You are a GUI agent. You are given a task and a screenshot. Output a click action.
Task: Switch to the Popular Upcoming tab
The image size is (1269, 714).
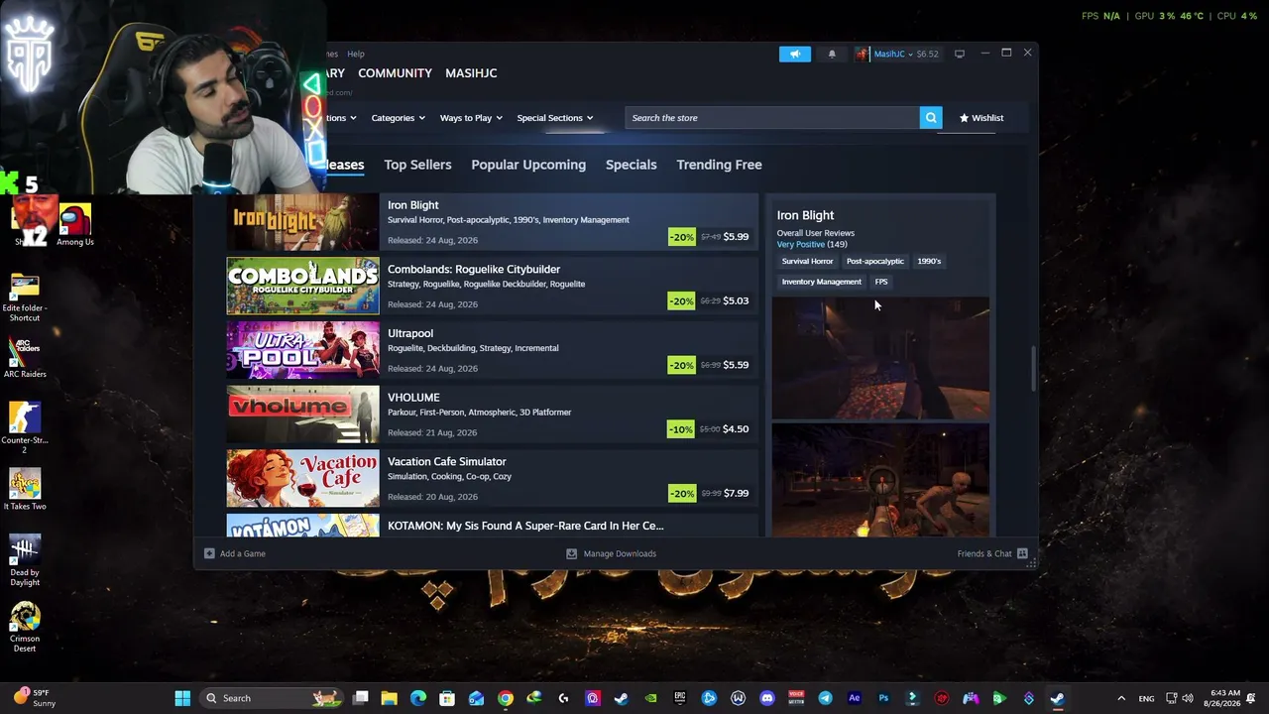(x=528, y=165)
